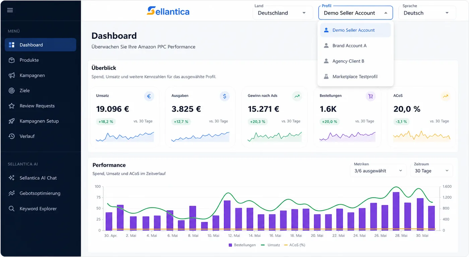Toggle ACoS (%) series in chart legend

coord(294,245)
